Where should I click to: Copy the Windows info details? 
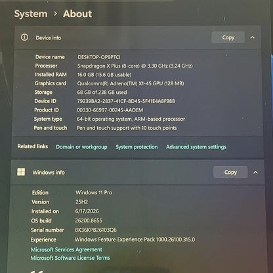230,172
